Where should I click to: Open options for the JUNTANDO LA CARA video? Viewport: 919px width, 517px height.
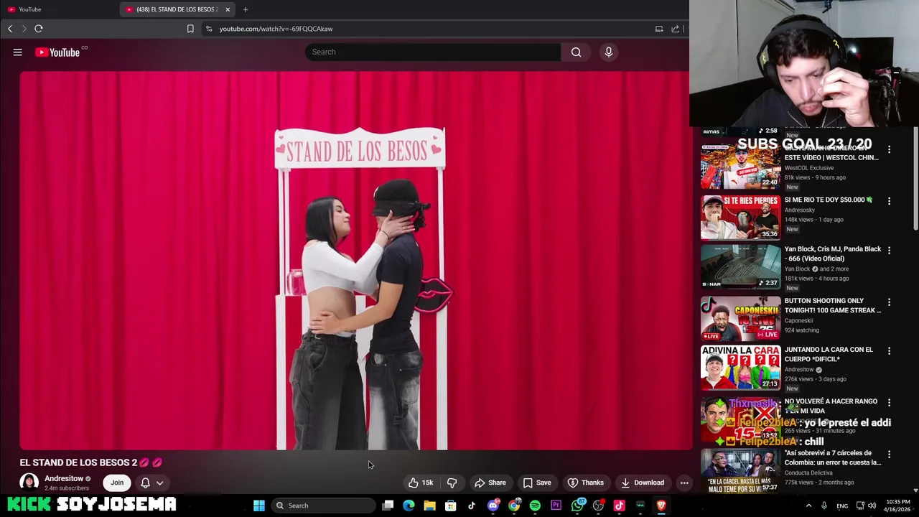click(x=889, y=350)
